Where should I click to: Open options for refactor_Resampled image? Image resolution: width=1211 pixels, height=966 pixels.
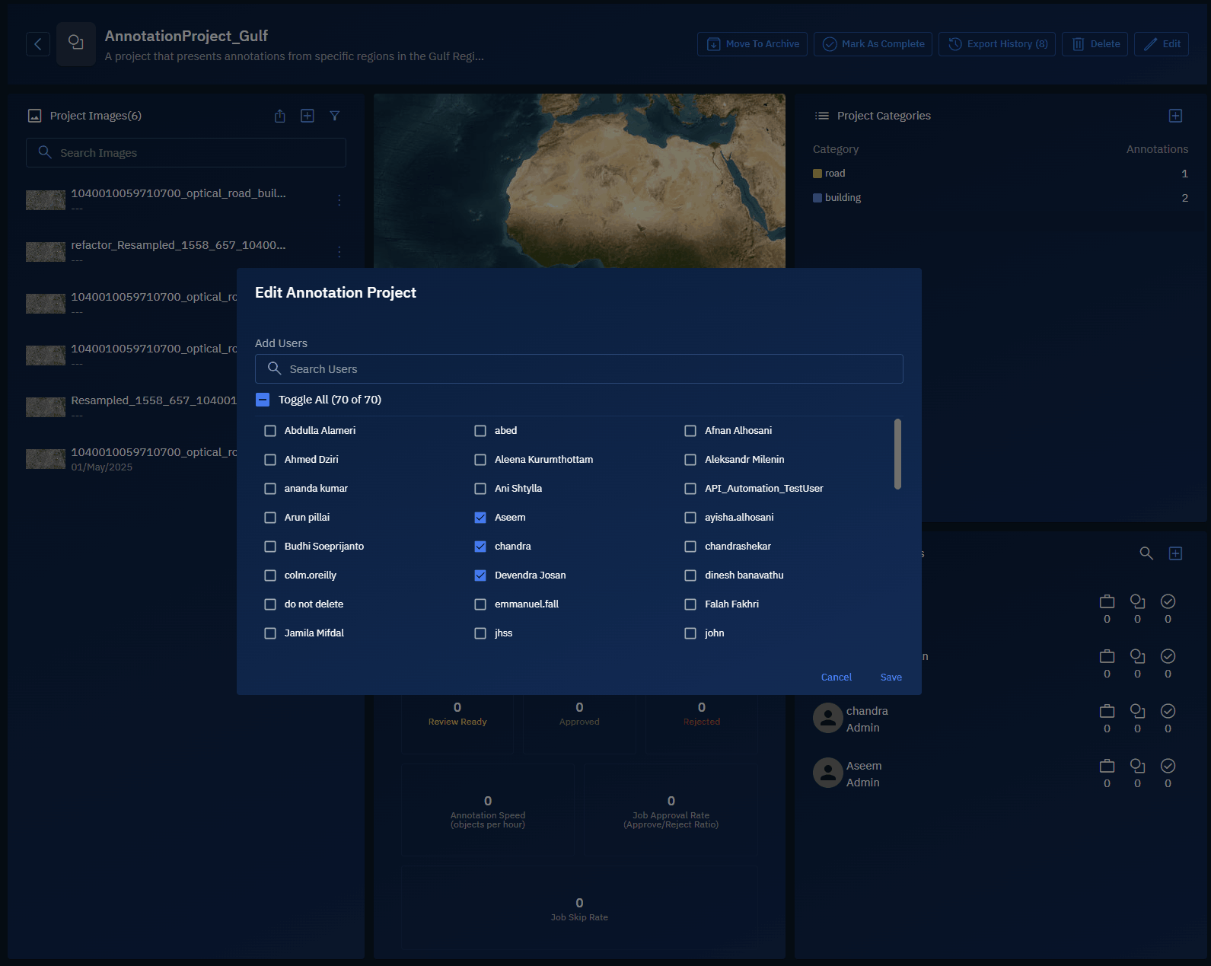click(339, 252)
